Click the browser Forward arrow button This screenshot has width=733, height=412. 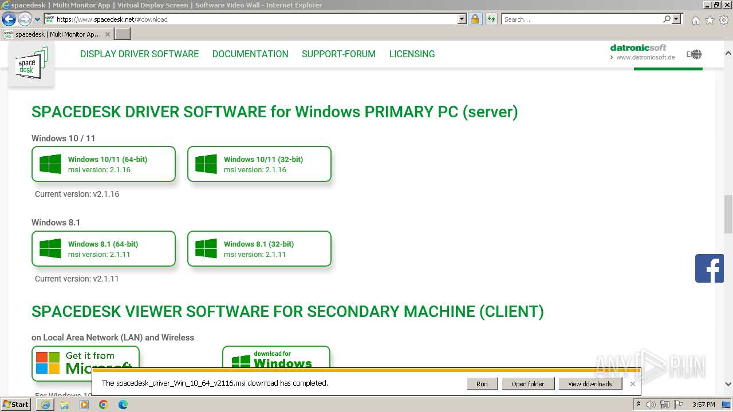24,19
